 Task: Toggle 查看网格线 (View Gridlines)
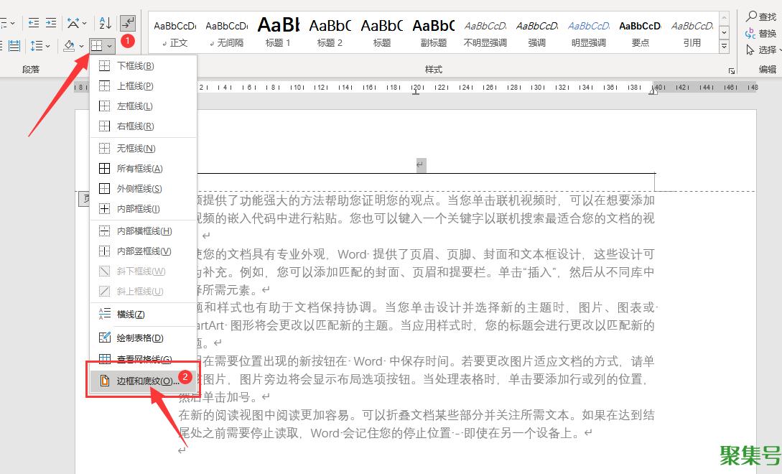point(136,359)
